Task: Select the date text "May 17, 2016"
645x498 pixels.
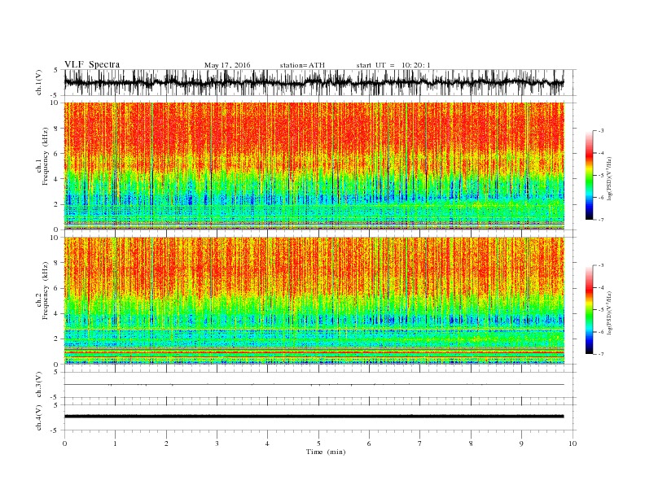Action: (227, 65)
